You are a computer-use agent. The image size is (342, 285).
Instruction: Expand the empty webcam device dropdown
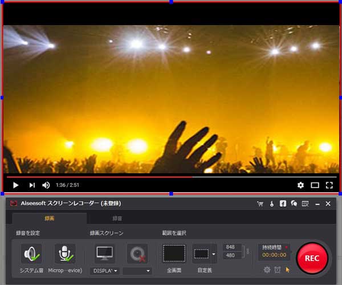pos(137,271)
